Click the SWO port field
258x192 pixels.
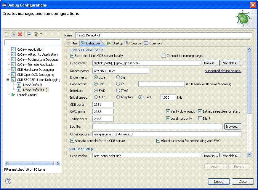(x=103, y=111)
